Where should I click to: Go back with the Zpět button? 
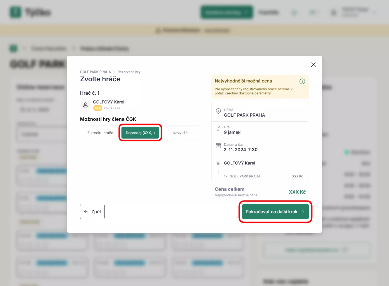[92, 212]
